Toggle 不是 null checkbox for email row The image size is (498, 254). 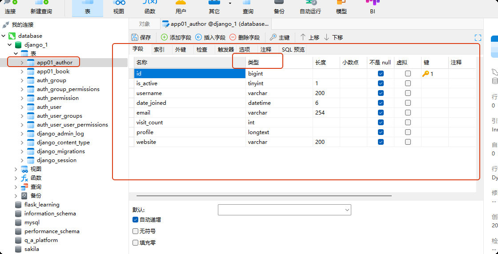tap(381, 113)
